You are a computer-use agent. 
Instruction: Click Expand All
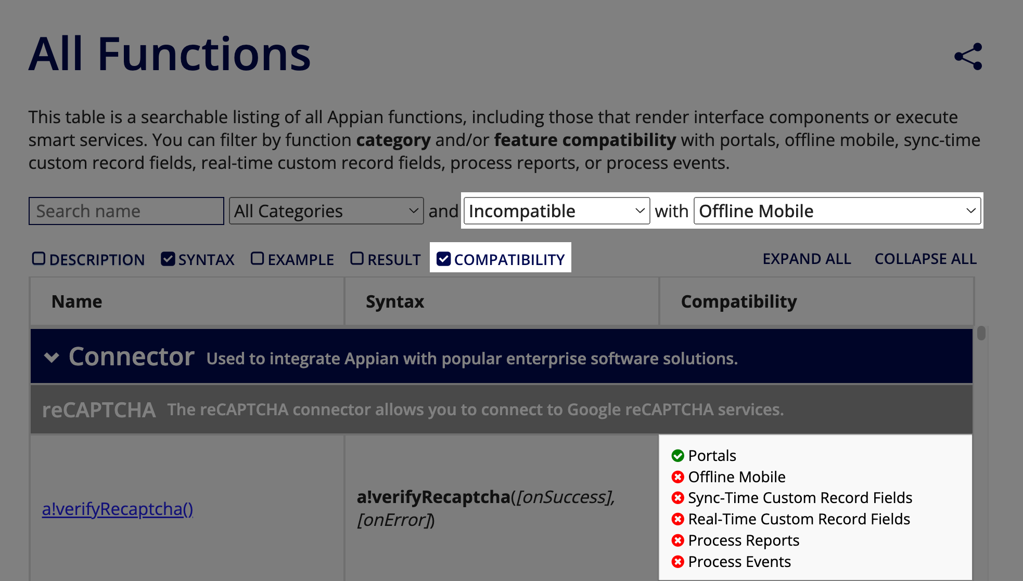point(807,259)
